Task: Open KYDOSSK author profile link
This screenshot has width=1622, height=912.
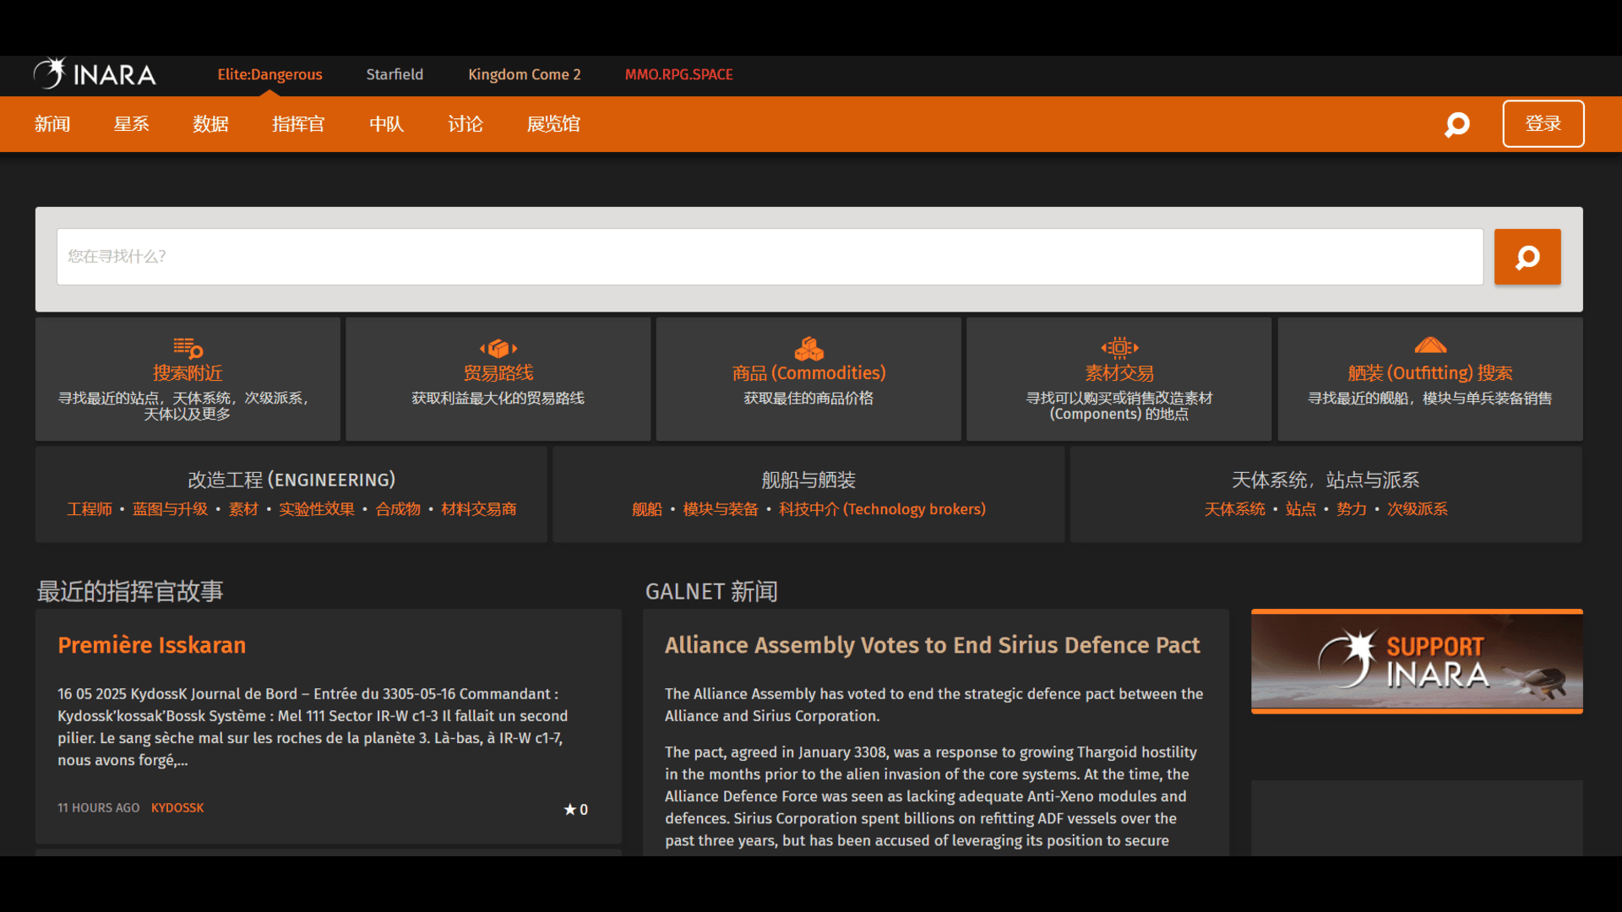Action: 177,808
